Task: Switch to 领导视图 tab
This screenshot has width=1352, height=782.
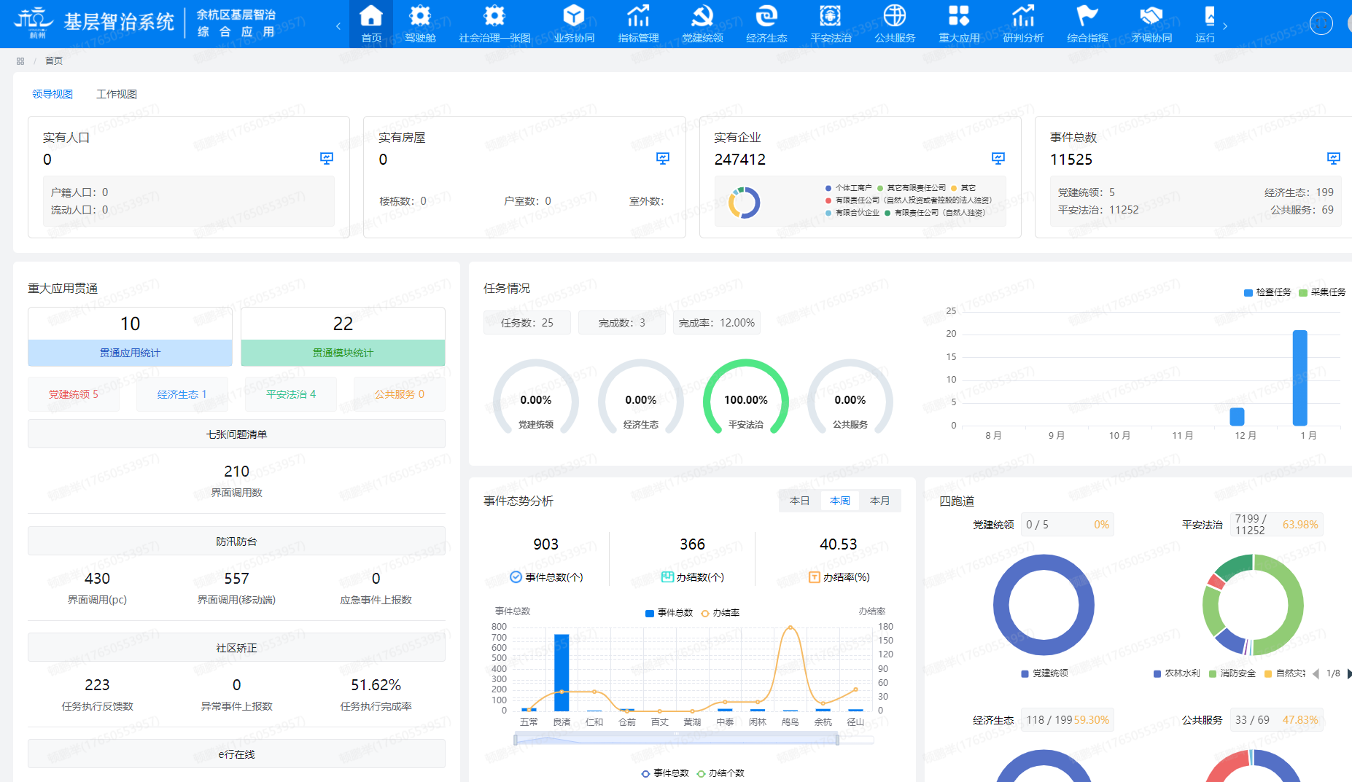Action: tap(53, 94)
